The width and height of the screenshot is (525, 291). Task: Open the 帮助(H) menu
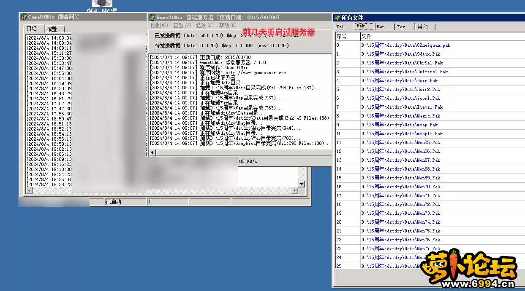pos(228,25)
